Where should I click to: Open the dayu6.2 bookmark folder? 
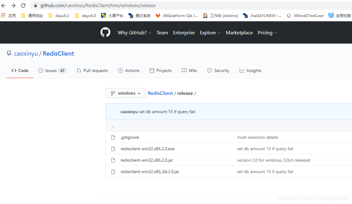(59, 15)
